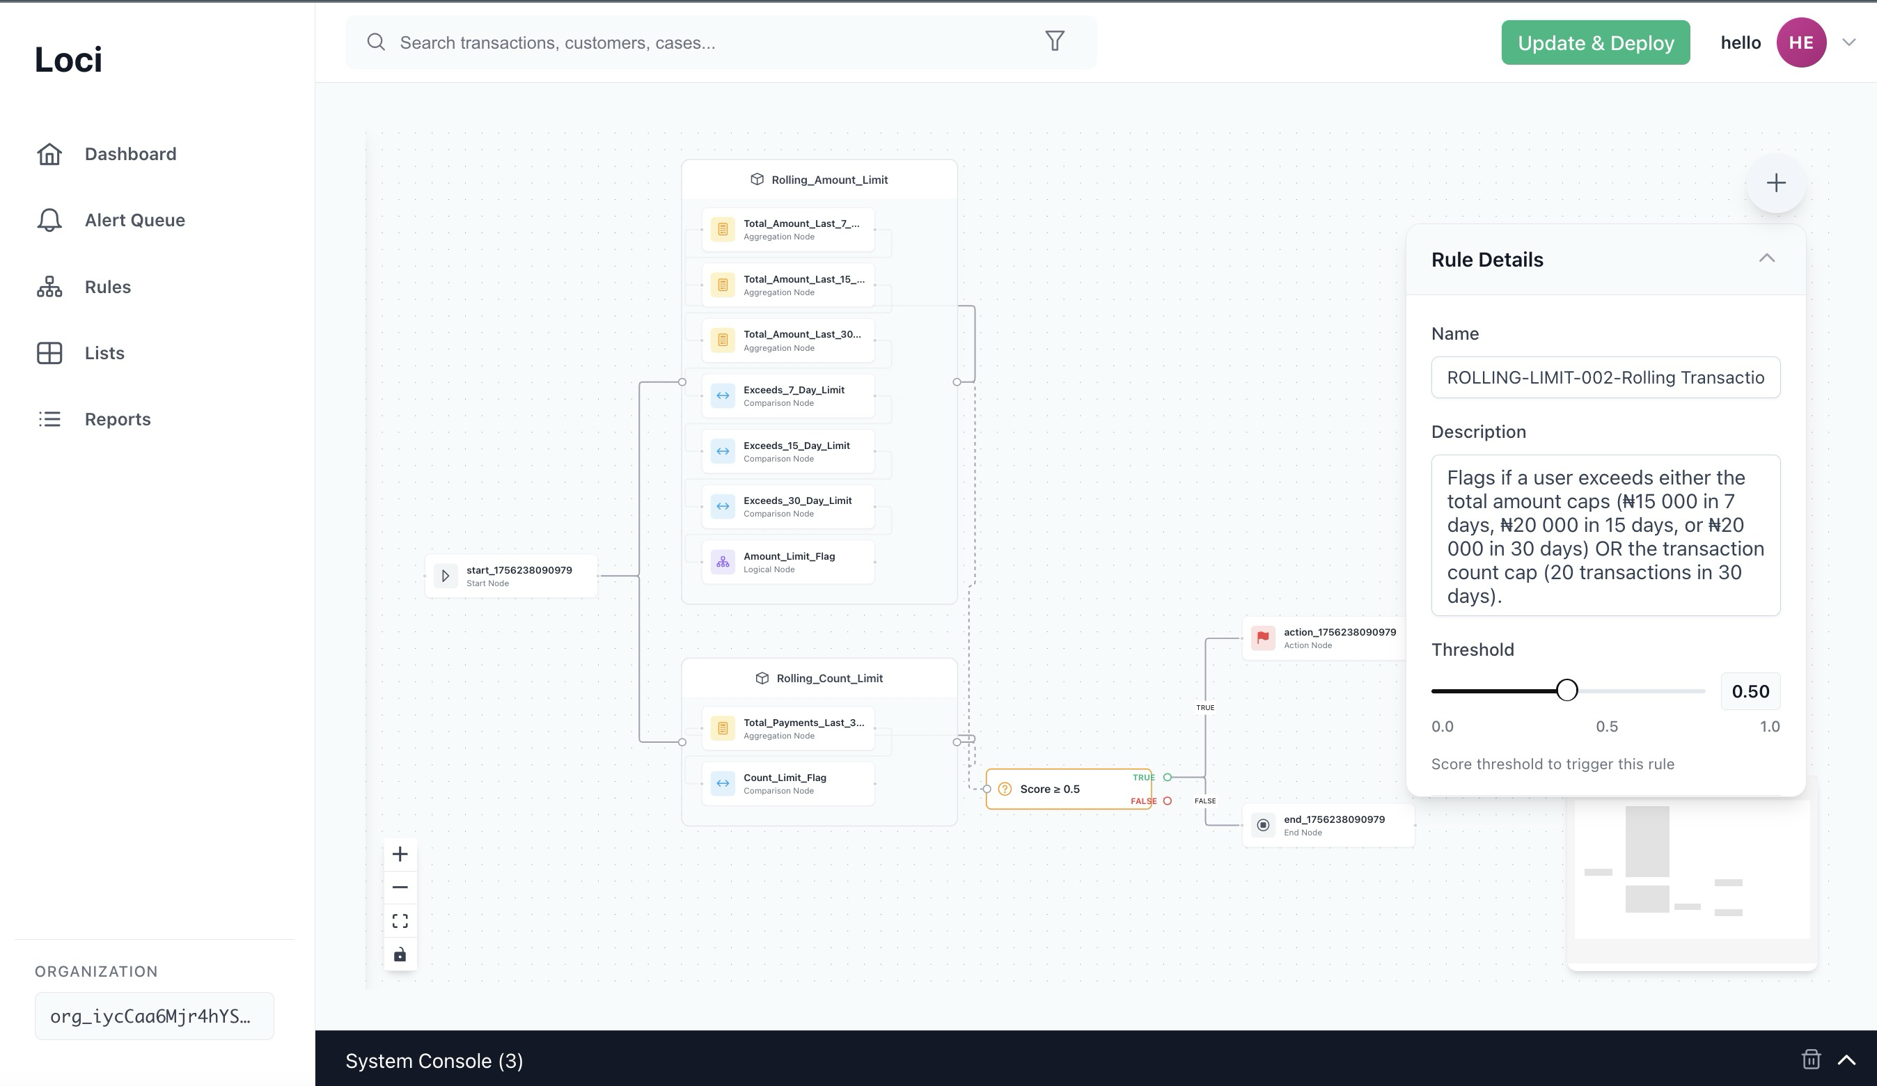Image resolution: width=1877 pixels, height=1086 pixels.
Task: Open the Alert Queue from the sidebar
Action: tap(134, 220)
